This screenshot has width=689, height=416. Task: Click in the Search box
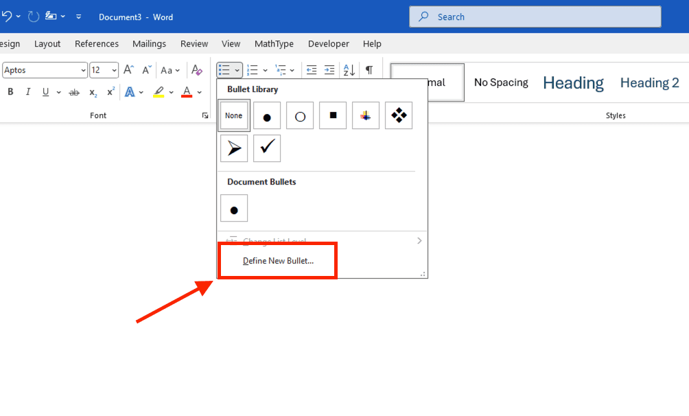click(x=535, y=16)
